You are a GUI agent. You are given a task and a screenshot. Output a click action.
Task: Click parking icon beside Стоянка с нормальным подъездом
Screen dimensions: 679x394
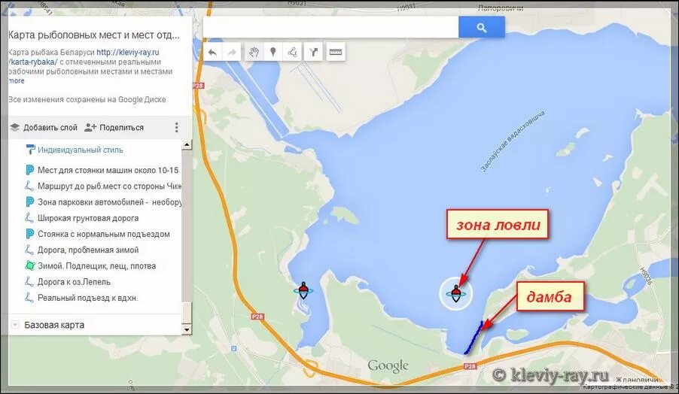[x=29, y=234]
